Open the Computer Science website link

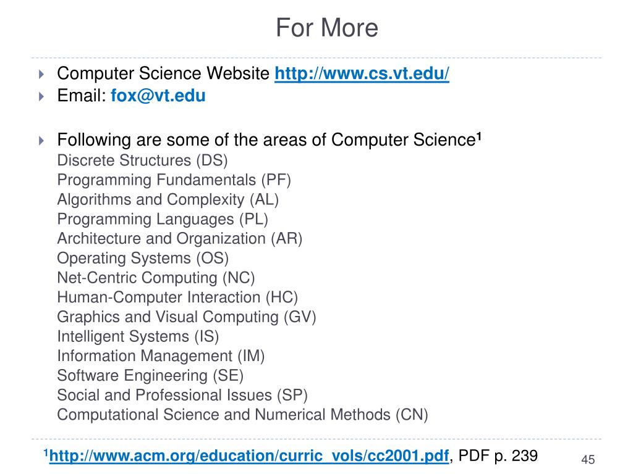[362, 75]
